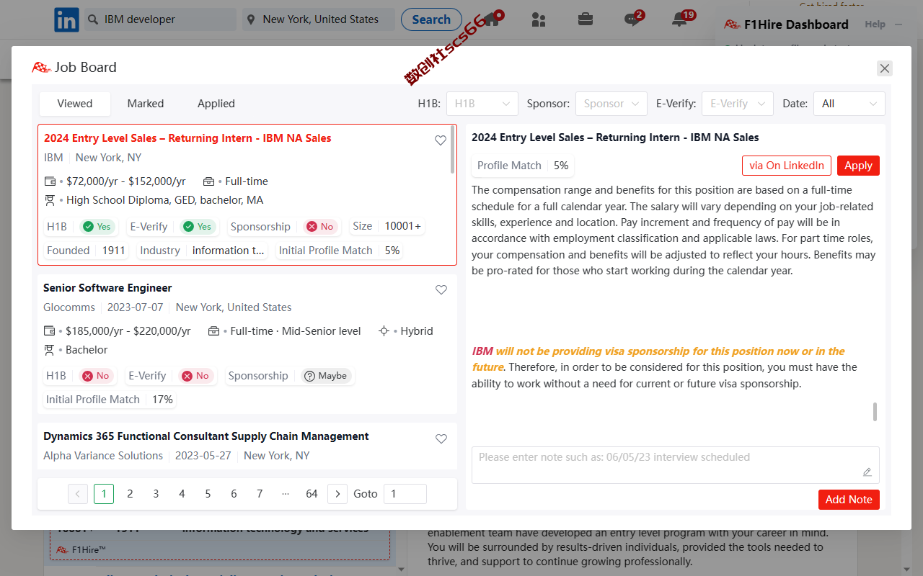Open LinkedIn Messaging icon with badge 2
The image size is (923, 576).
[633, 19]
